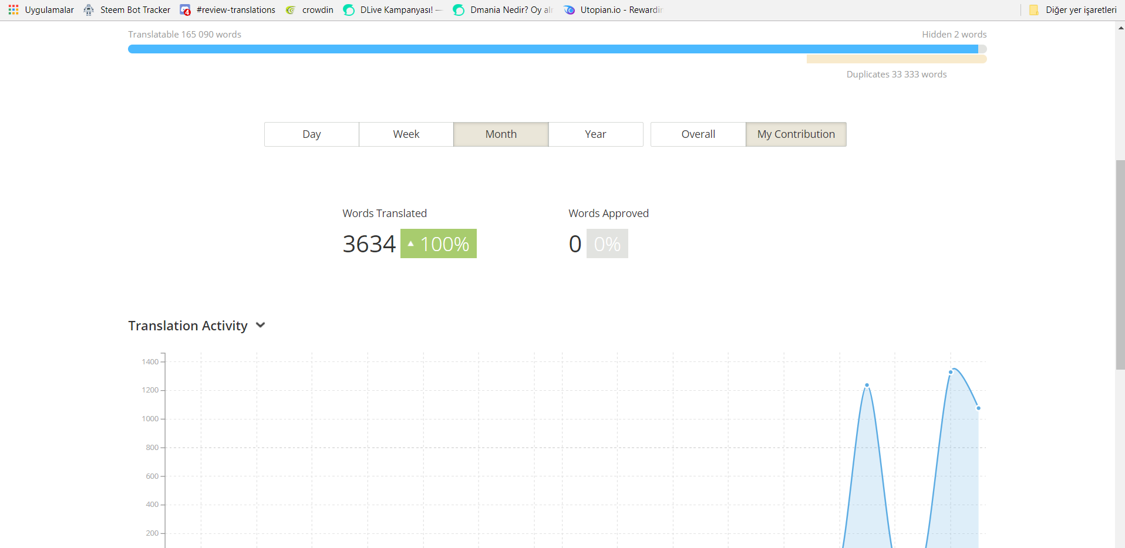Open the Steem Bot Tracker bookmark icon
Screen dimensions: 1125x548
point(89,10)
